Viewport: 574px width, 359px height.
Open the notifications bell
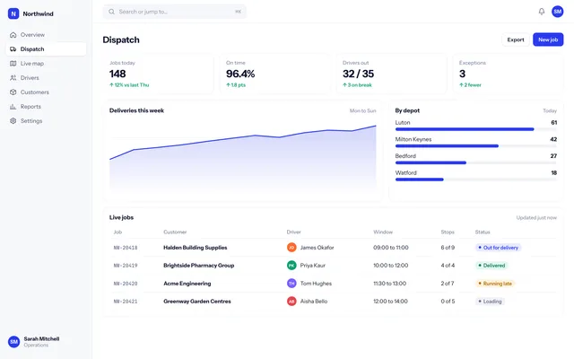(542, 12)
